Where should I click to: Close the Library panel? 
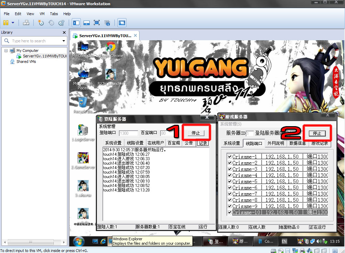pyautogui.click(x=64, y=32)
